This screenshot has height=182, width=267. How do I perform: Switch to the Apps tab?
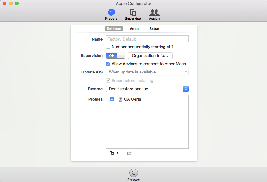[x=134, y=29]
